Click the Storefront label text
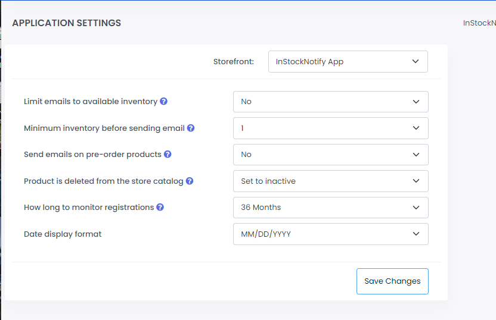Viewport: 496px width, 320px height. point(233,61)
